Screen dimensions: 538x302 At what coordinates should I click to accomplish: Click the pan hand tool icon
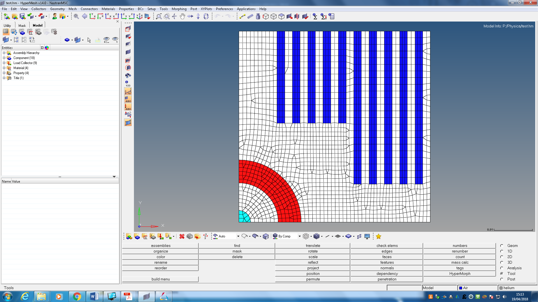[182, 16]
